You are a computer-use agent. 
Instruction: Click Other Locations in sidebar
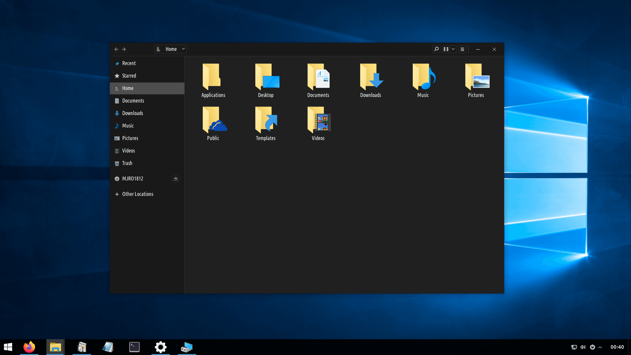137,194
